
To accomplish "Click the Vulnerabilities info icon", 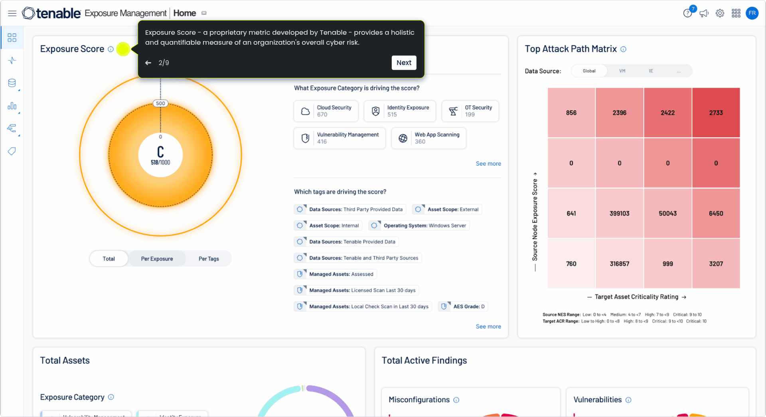I will (628, 400).
